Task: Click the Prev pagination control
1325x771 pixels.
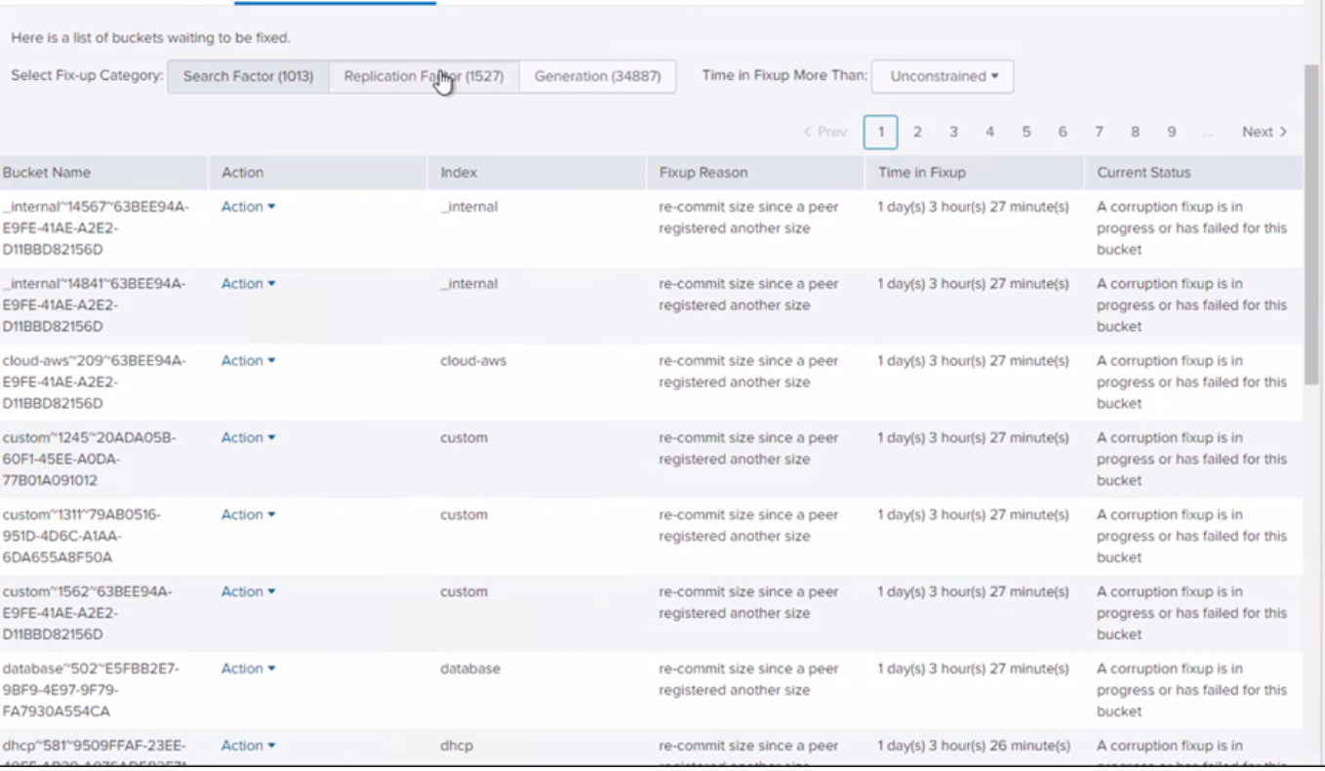Action: pyautogui.click(x=826, y=131)
